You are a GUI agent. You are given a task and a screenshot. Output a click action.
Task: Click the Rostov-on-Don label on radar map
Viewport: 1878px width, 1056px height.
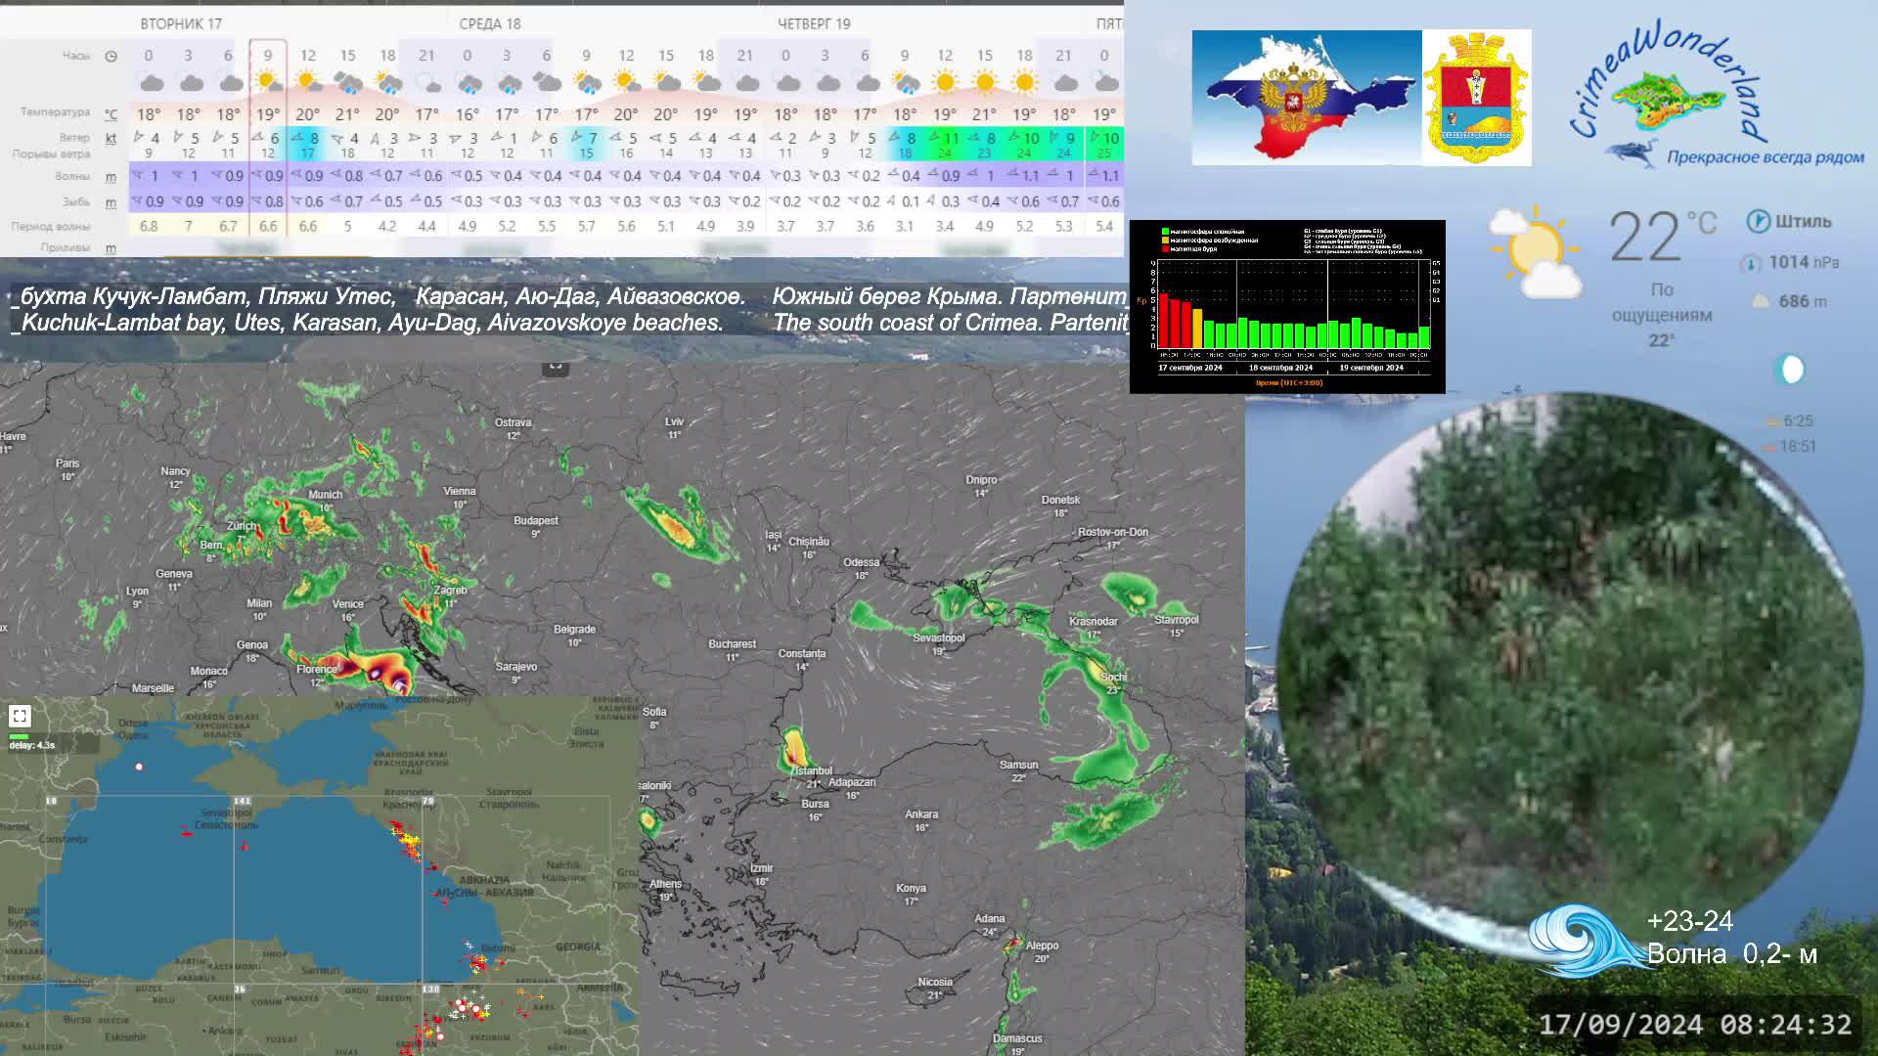pos(1113,532)
